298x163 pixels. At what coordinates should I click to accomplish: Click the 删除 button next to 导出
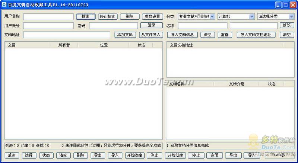[80, 155]
